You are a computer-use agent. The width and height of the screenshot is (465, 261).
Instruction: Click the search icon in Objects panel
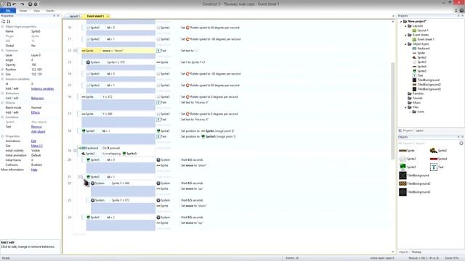461,144
